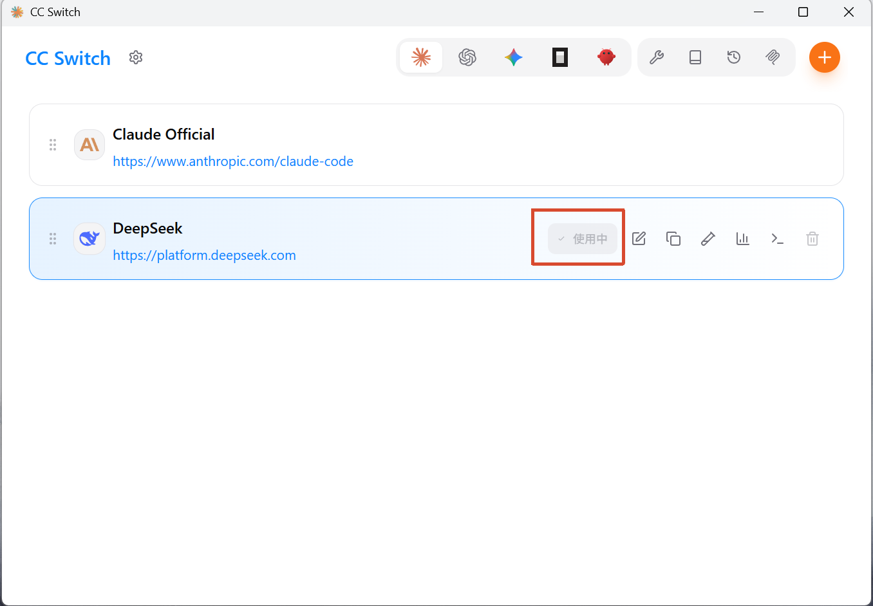Screen dimensions: 873x606
Task: Click the Anthropic logo on Claude Official
Action: pyautogui.click(x=89, y=145)
